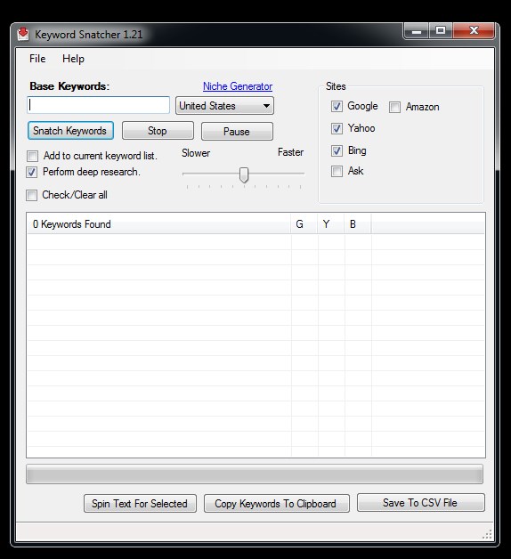This screenshot has height=559, width=511.
Task: Enable the Ask site checkbox
Action: (337, 171)
